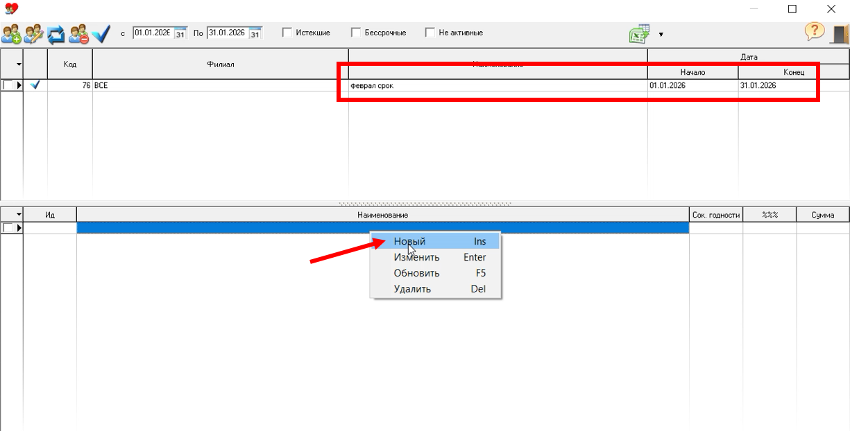The height and width of the screenshot is (431, 850).
Task: Expand the dropdown arrow beside Excel export
Action: pyautogui.click(x=661, y=34)
